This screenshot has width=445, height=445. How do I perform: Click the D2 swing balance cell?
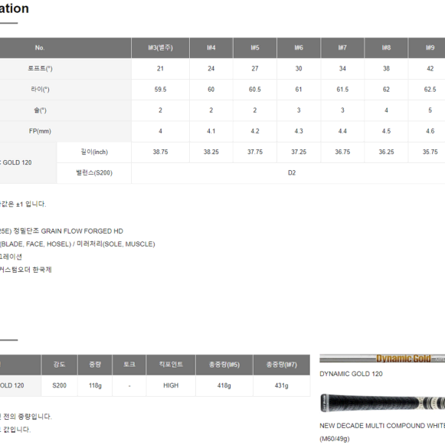tap(288, 173)
